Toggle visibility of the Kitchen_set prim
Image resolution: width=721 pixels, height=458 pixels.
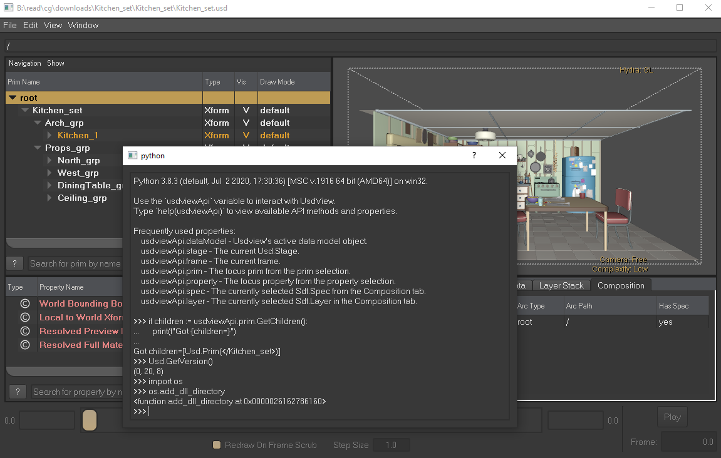(x=246, y=110)
